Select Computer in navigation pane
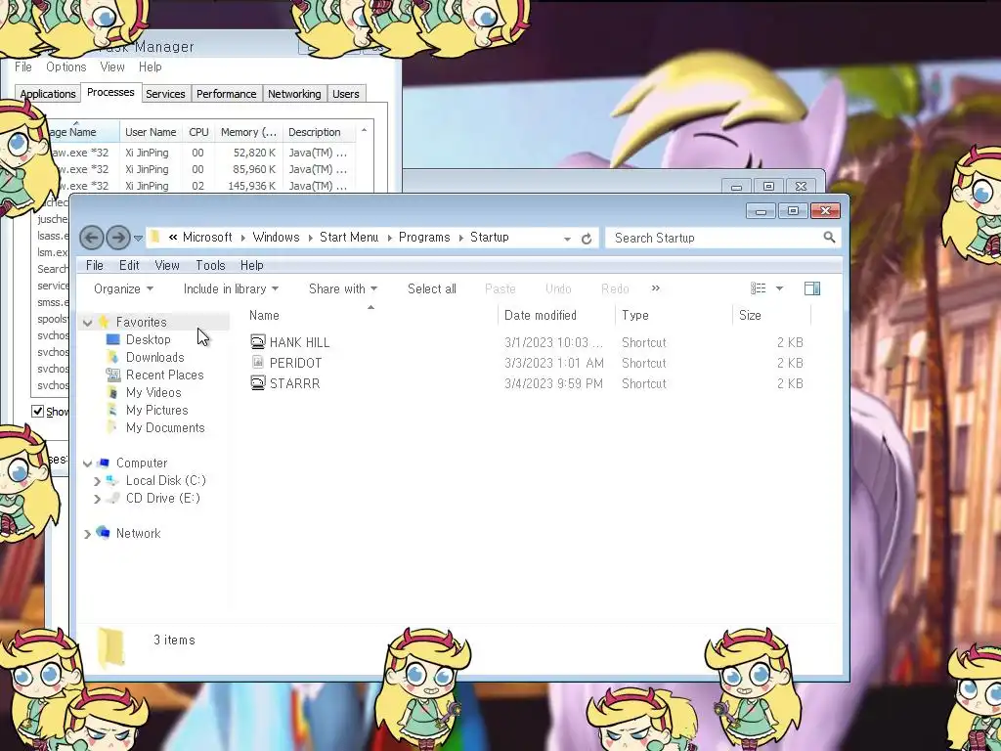 (x=141, y=463)
